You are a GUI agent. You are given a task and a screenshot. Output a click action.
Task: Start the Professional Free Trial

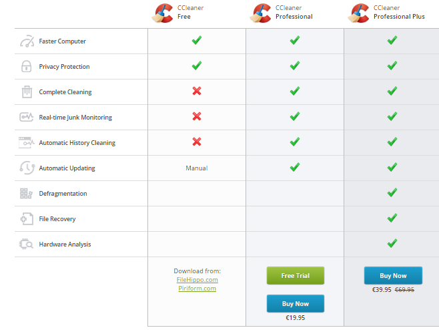(x=295, y=275)
